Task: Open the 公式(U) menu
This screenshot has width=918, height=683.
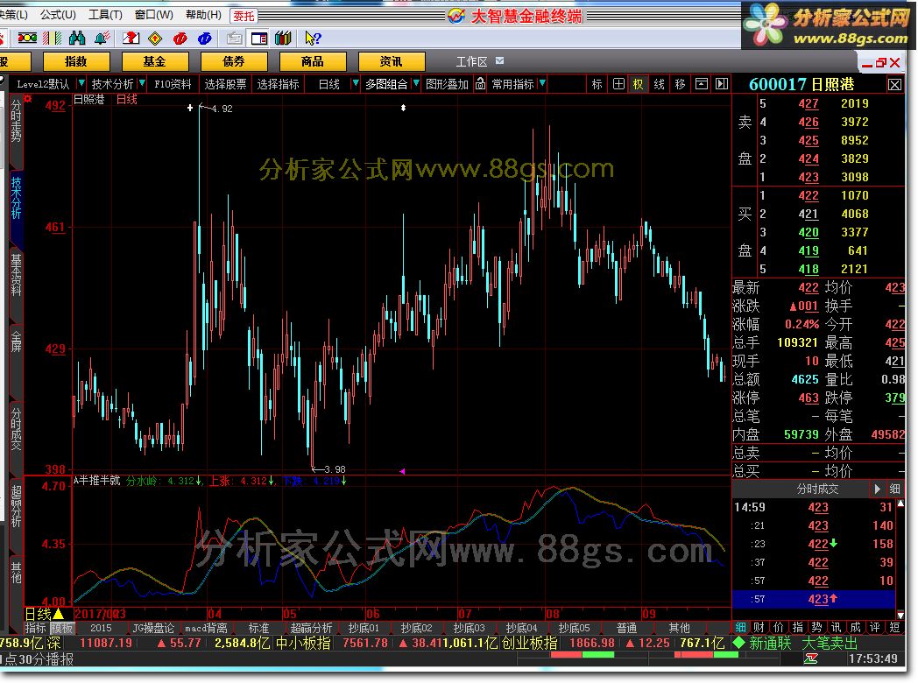Action: click(58, 15)
